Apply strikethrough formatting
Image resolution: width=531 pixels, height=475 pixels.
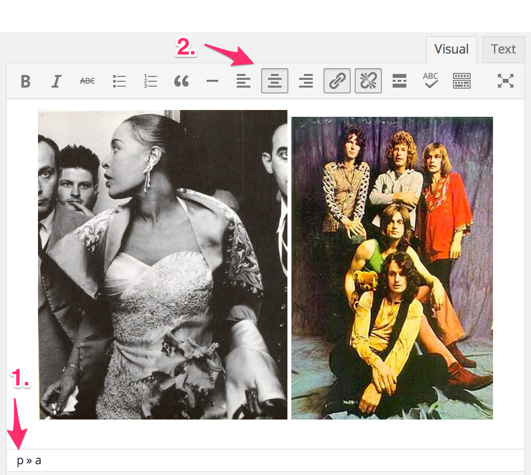(x=88, y=81)
